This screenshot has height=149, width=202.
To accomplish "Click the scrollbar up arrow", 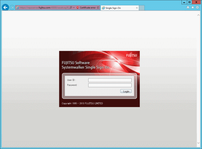I will click(x=198, y=15).
